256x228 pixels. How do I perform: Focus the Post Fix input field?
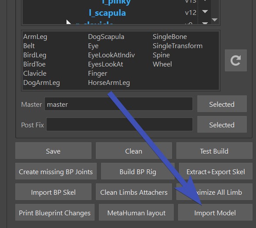tap(119, 124)
